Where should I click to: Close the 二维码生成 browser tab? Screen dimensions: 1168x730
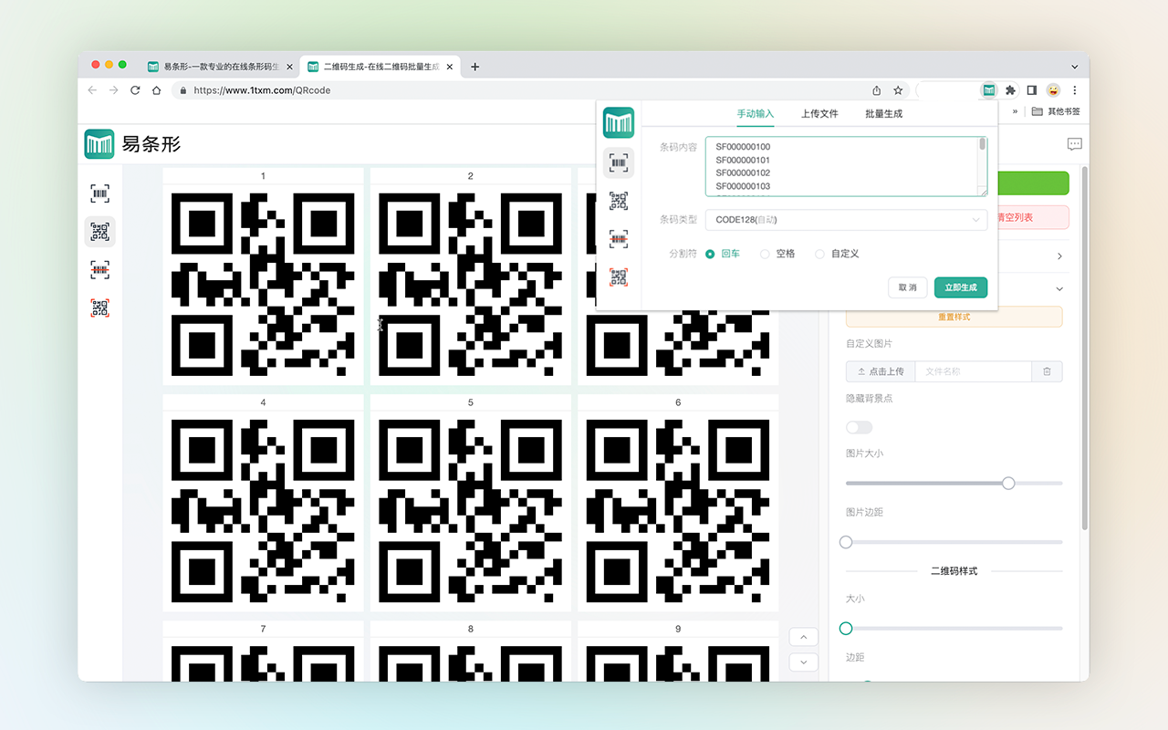(449, 67)
